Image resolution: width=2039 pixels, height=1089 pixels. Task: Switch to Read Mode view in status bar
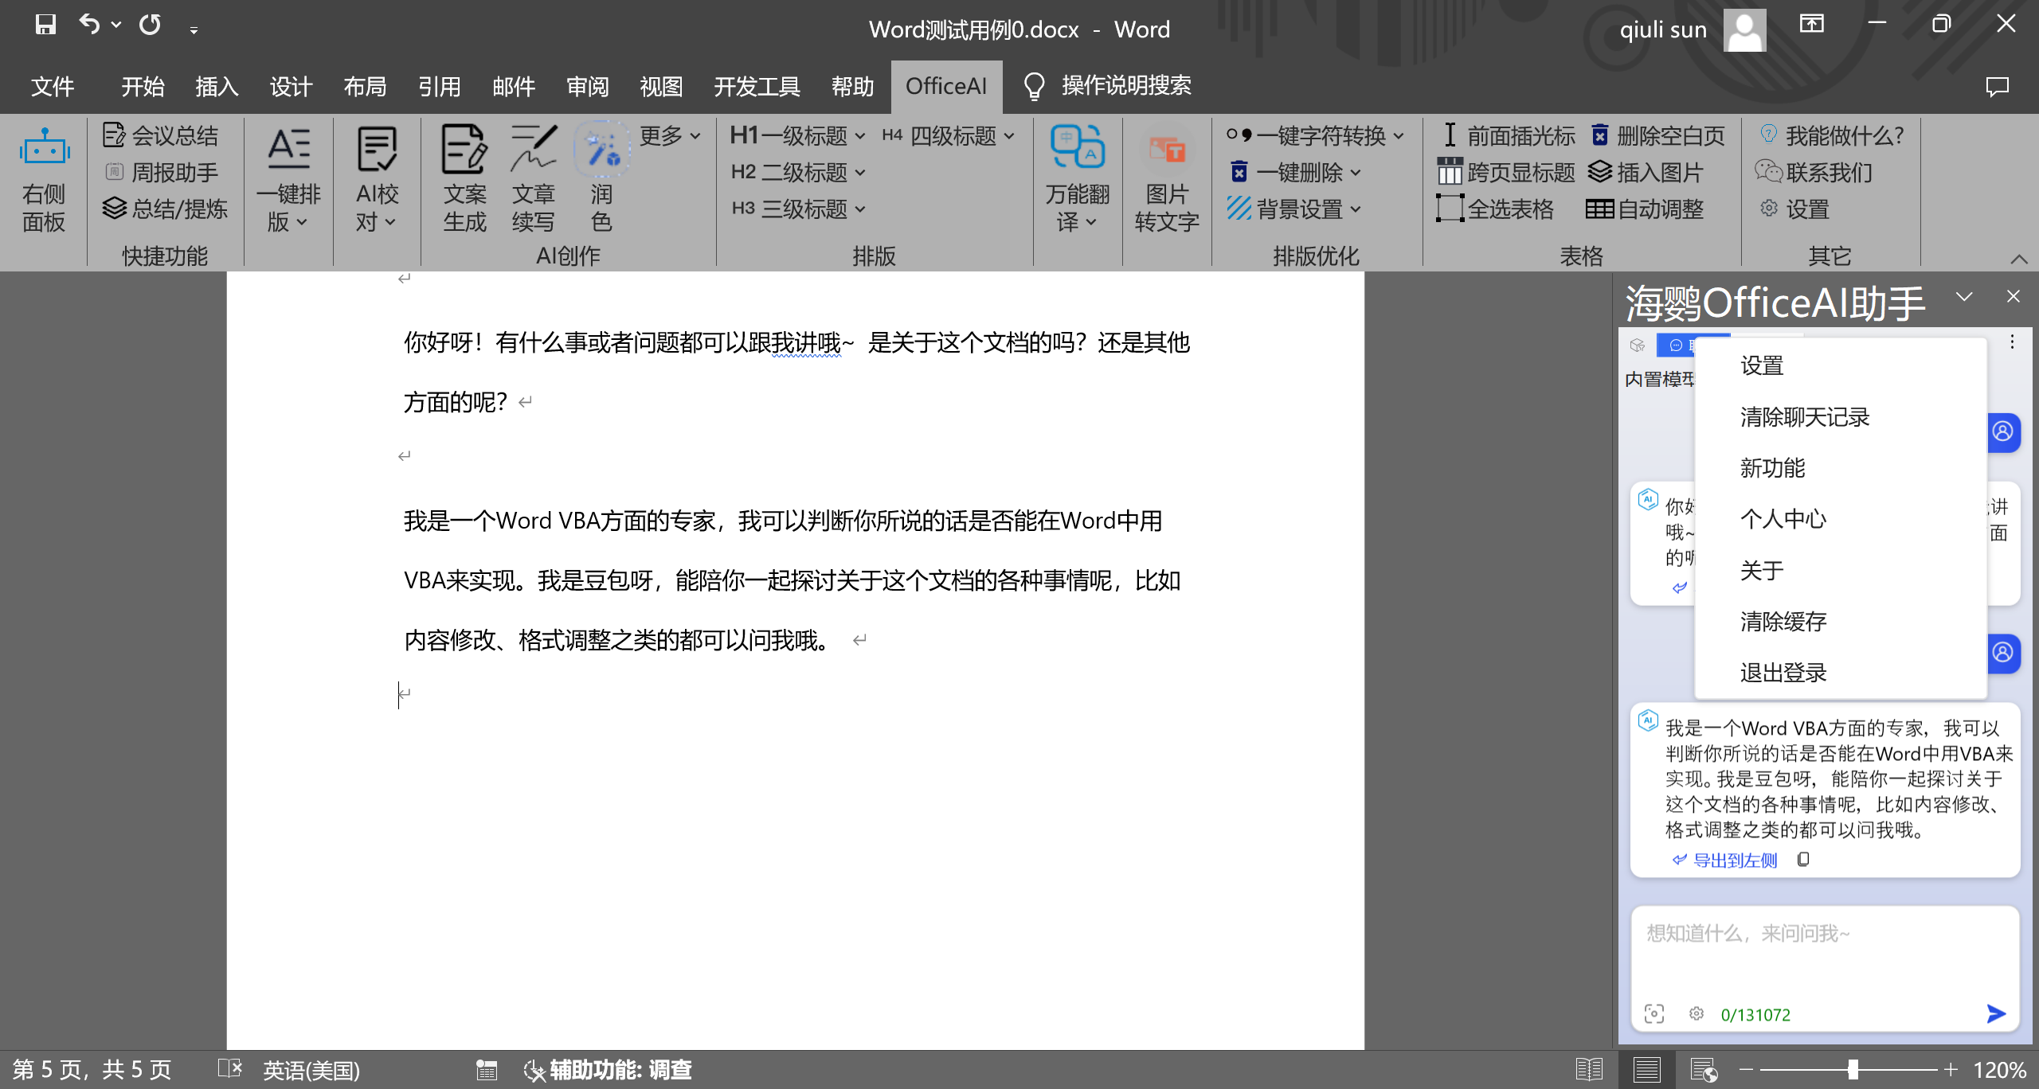coord(1589,1069)
